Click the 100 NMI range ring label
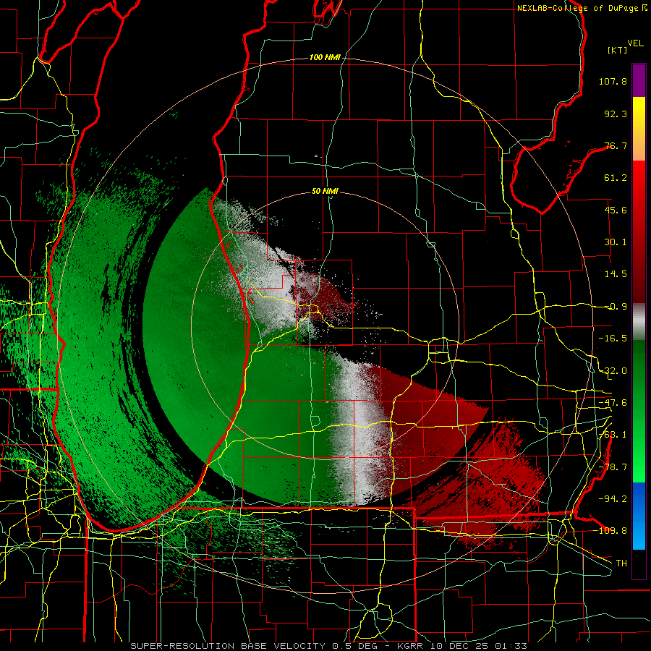 point(324,57)
